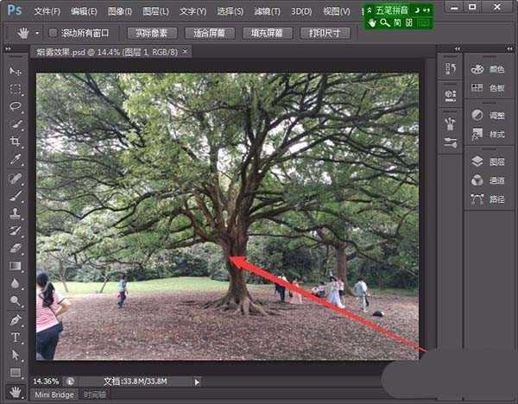Switch to the Mini Bridge tab

pos(54,394)
